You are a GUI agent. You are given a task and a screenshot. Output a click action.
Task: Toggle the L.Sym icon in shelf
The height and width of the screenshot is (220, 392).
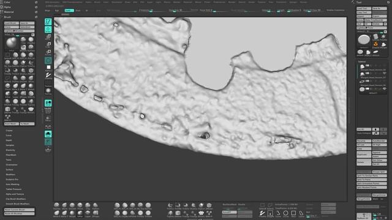tap(48, 127)
